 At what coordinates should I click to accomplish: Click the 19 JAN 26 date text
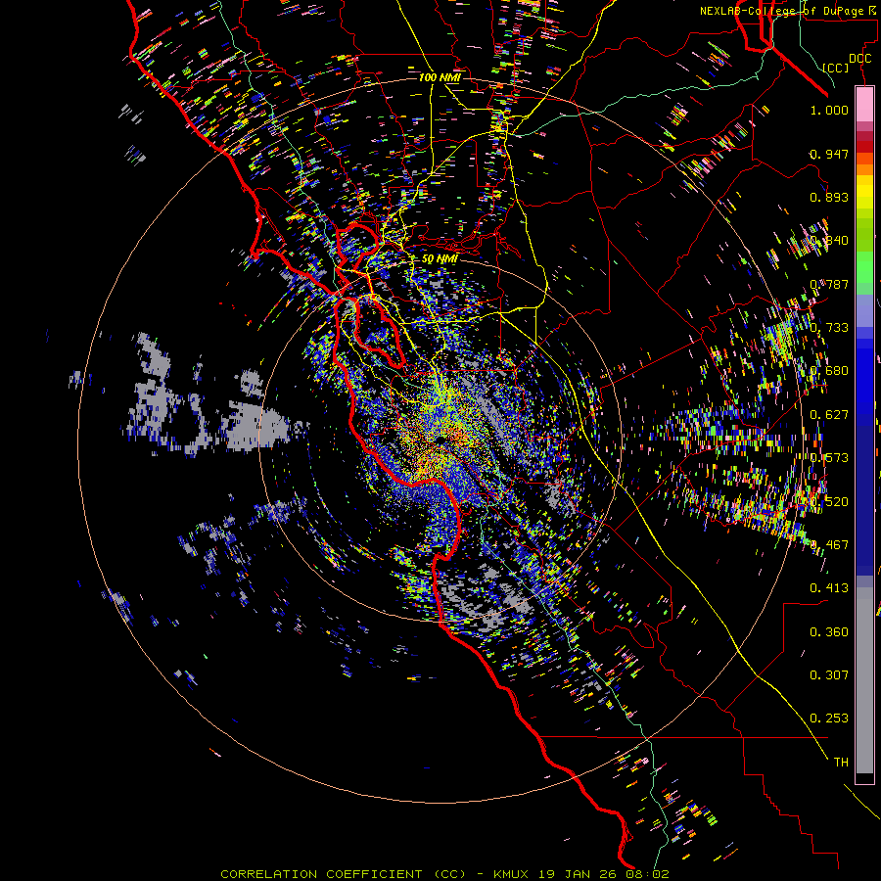[x=580, y=874]
